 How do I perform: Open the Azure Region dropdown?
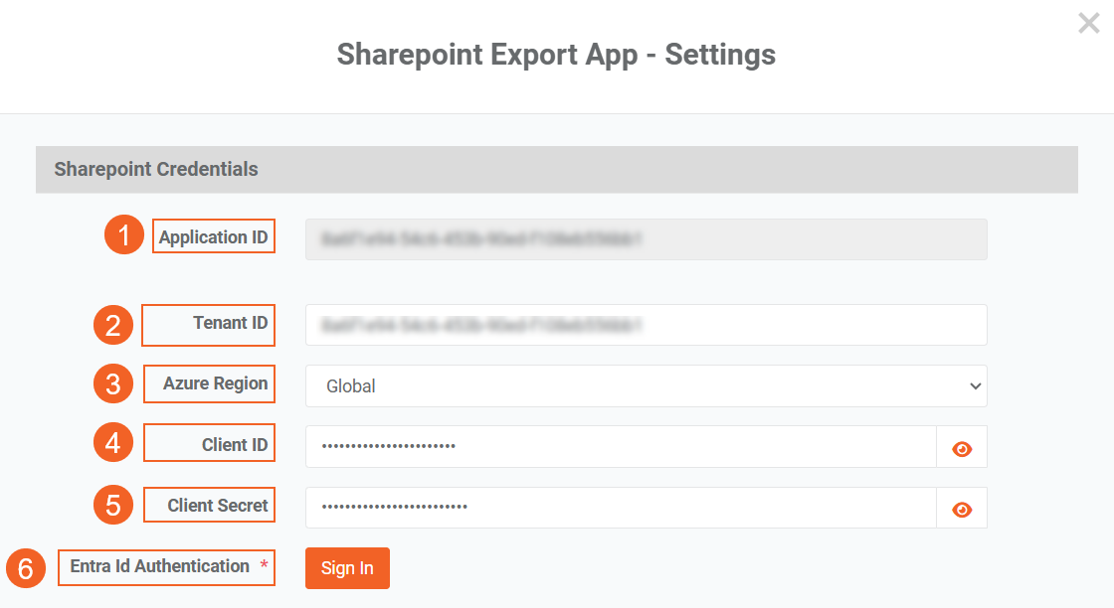646,386
